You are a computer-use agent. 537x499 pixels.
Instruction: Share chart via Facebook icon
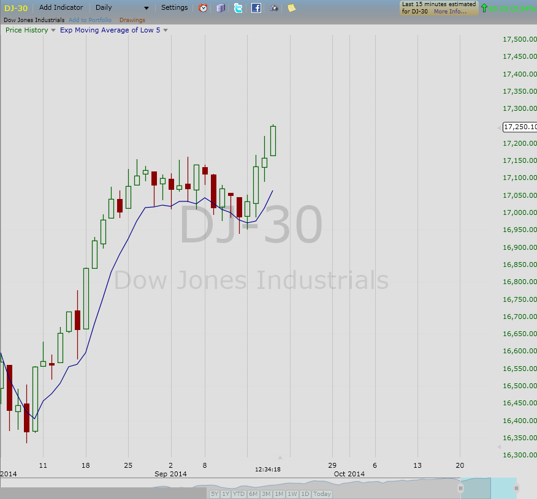pyautogui.click(x=256, y=8)
